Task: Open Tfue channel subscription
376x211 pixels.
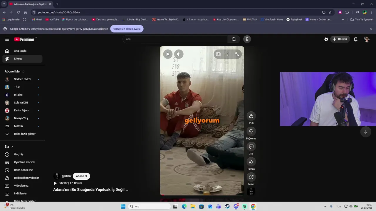Action: coord(22,87)
